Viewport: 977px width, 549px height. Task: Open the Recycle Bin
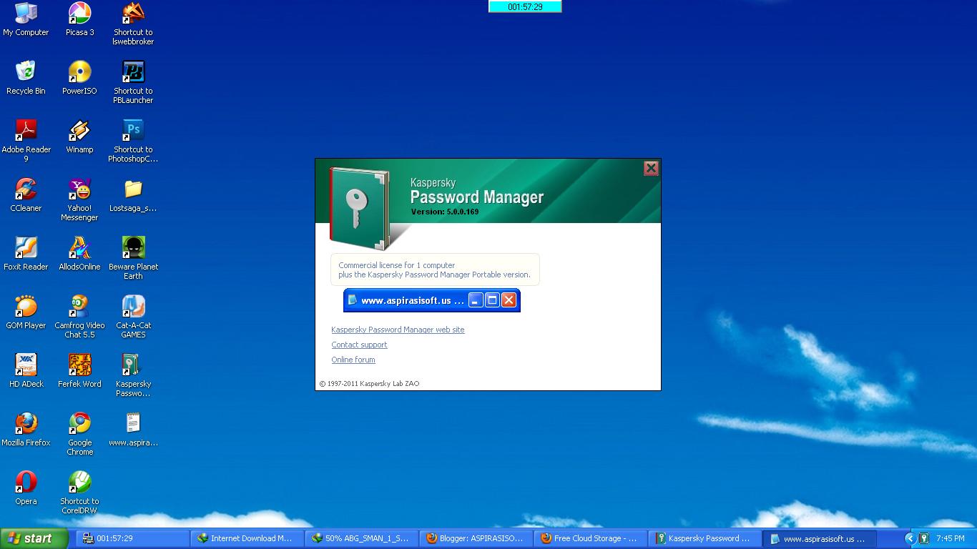[26, 78]
